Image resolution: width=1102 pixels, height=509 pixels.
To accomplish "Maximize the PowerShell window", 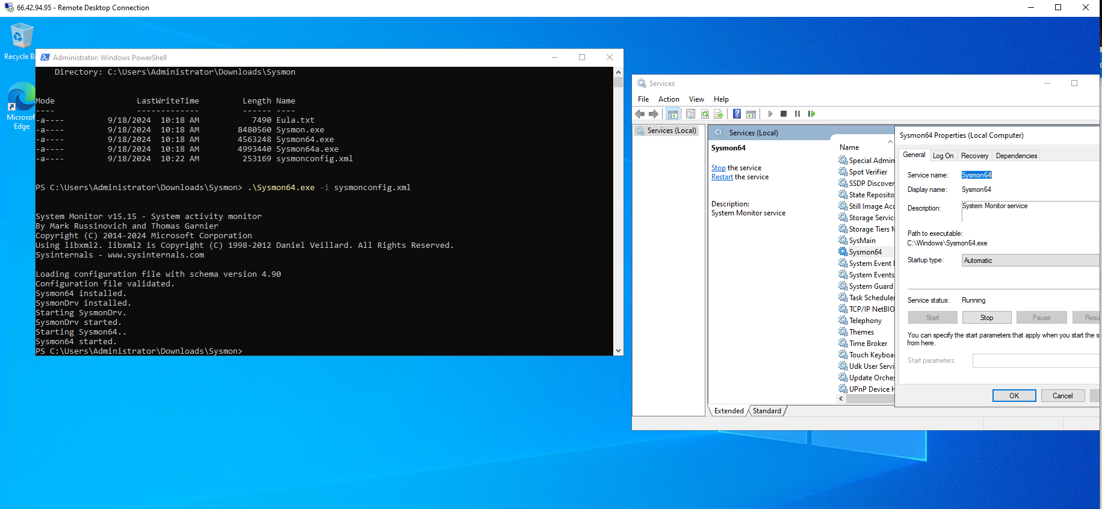I will coord(582,57).
